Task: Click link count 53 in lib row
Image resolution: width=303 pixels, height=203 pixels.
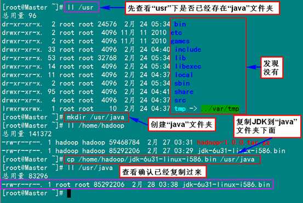Action: 52,58
